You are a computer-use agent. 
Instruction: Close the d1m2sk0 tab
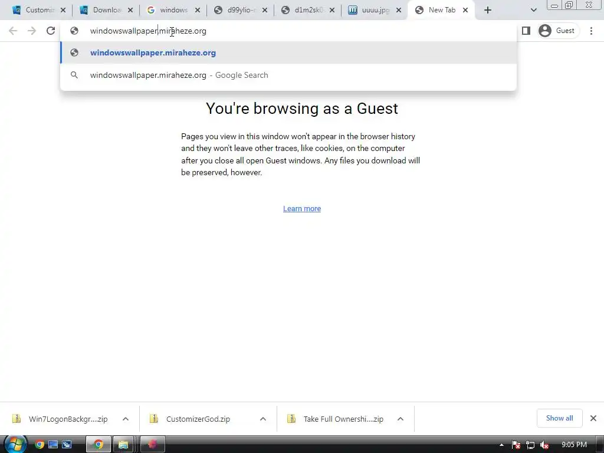[x=332, y=11]
